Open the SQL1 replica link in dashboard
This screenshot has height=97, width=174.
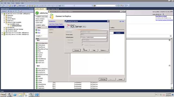coord(39,30)
